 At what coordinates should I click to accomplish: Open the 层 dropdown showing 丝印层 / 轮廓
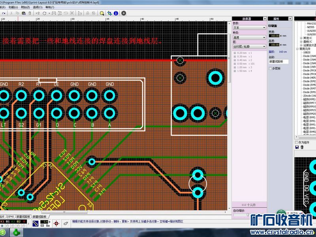[x=249, y=47]
